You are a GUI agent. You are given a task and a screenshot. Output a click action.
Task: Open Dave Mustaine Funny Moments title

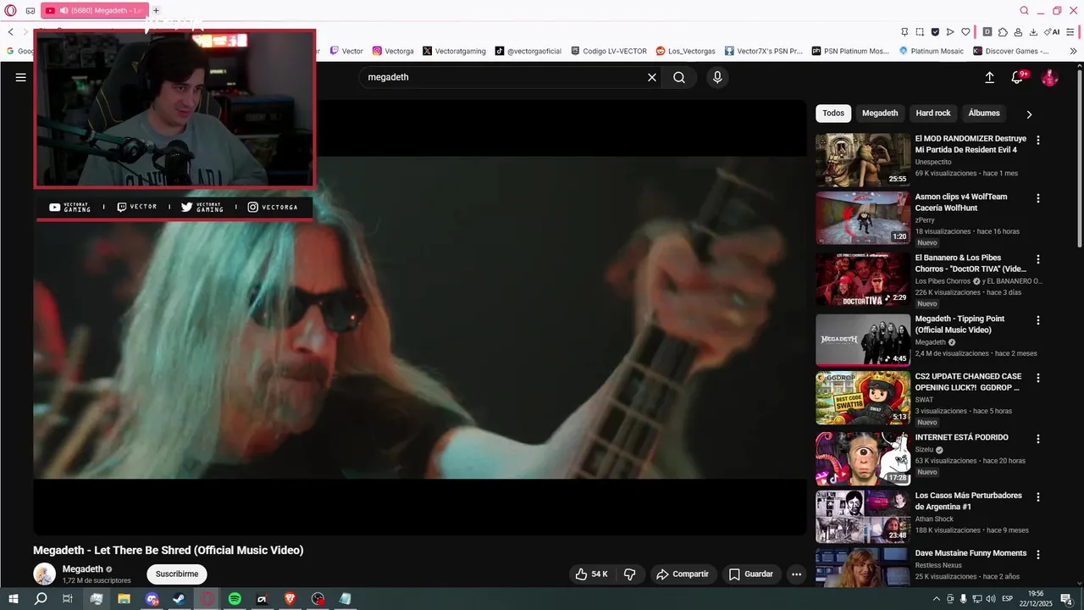pos(971,553)
